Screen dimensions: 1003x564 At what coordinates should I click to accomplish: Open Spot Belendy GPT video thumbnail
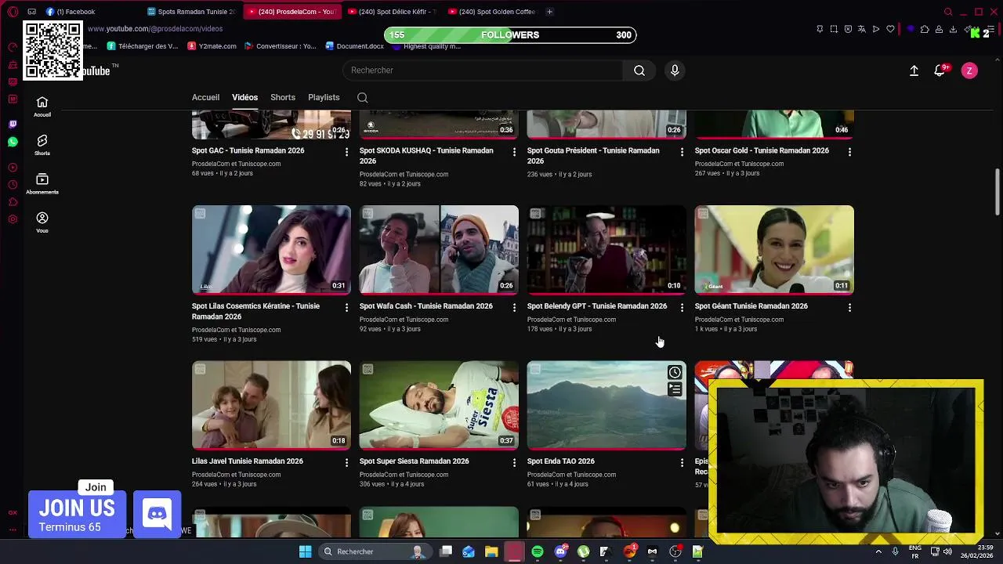(607, 250)
